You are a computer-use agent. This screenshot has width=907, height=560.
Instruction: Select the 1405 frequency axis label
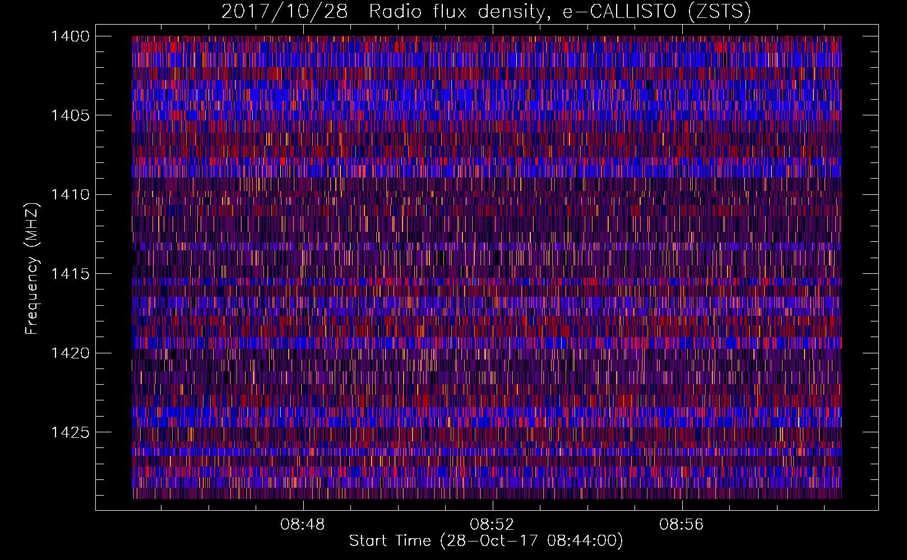coord(71,115)
